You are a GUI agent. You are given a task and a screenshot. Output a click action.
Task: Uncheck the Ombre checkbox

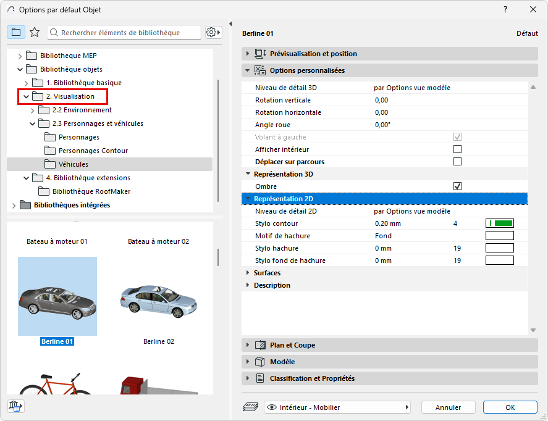tap(457, 186)
